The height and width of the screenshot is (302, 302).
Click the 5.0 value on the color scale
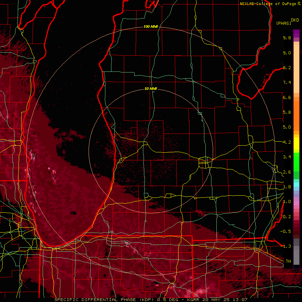pyautogui.click(x=287, y=127)
